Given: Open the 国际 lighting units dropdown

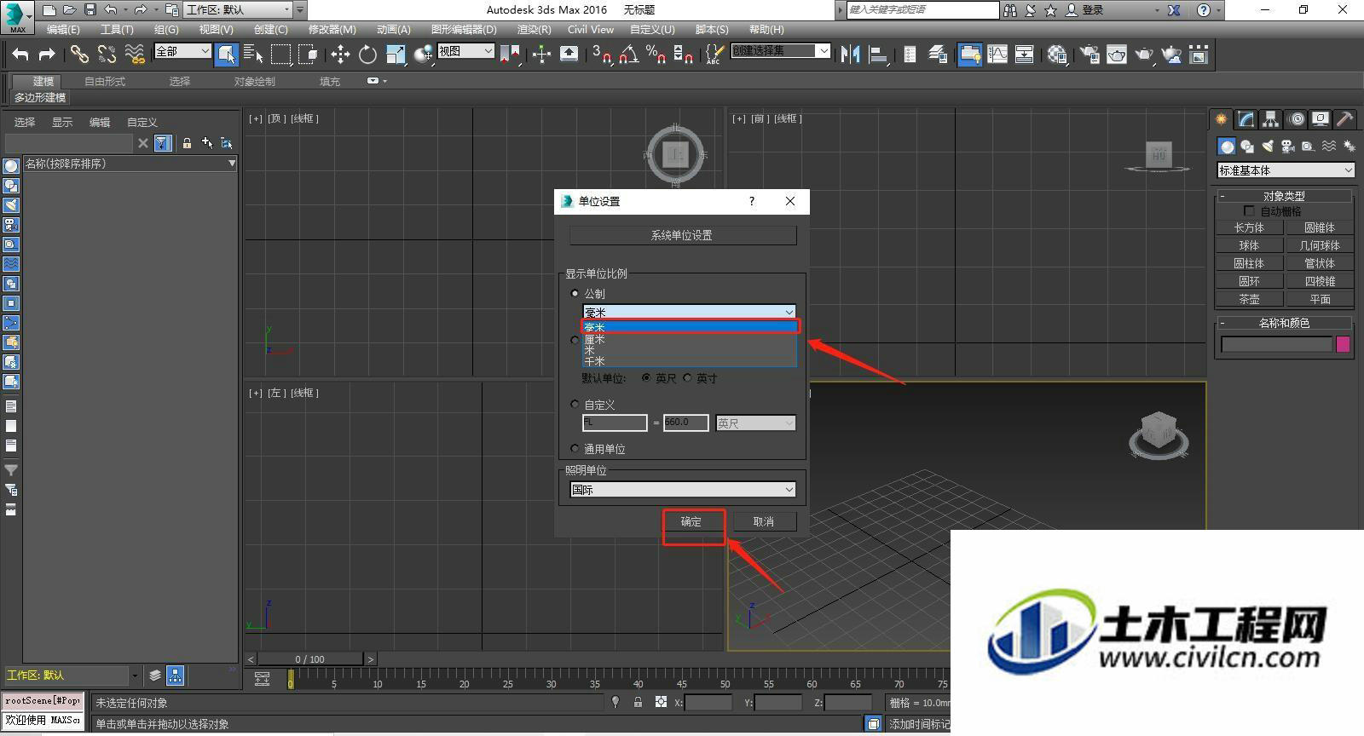Looking at the screenshot, I should pos(683,489).
